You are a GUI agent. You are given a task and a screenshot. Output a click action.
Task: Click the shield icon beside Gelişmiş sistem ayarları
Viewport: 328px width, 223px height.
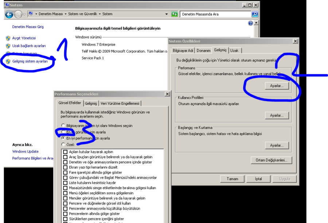click(8, 61)
